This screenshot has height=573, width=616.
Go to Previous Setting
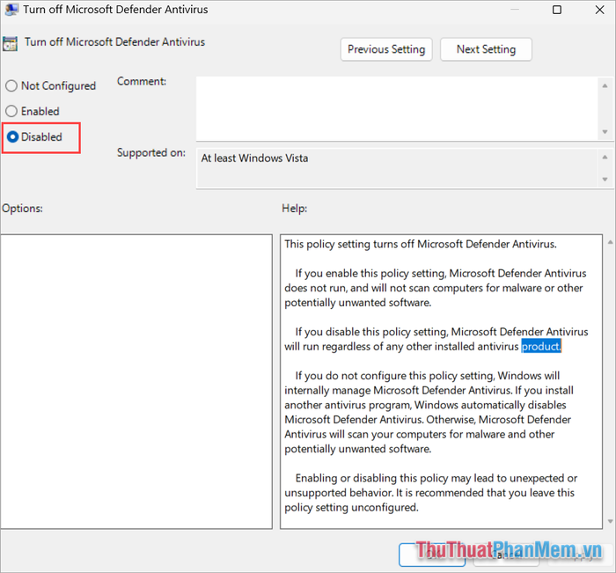(385, 49)
